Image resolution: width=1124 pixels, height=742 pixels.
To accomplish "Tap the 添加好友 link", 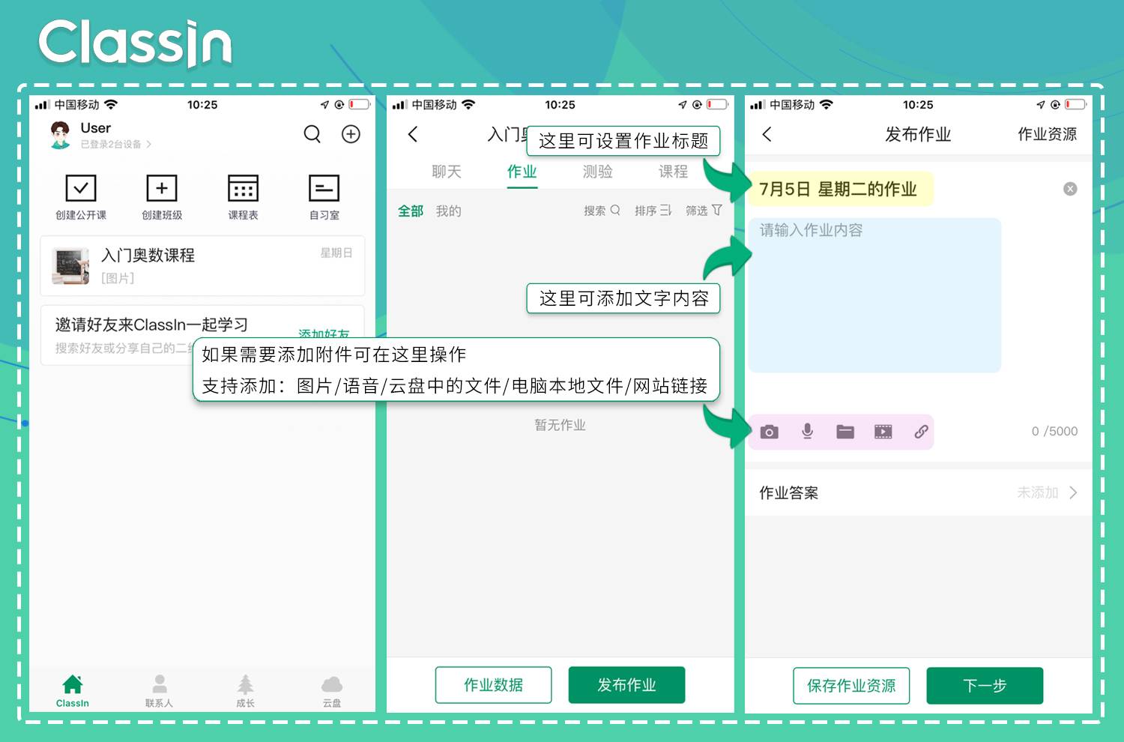I will [x=324, y=334].
